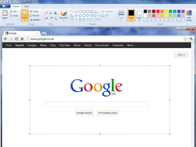Activate Color 2 selector

click(x=139, y=16)
